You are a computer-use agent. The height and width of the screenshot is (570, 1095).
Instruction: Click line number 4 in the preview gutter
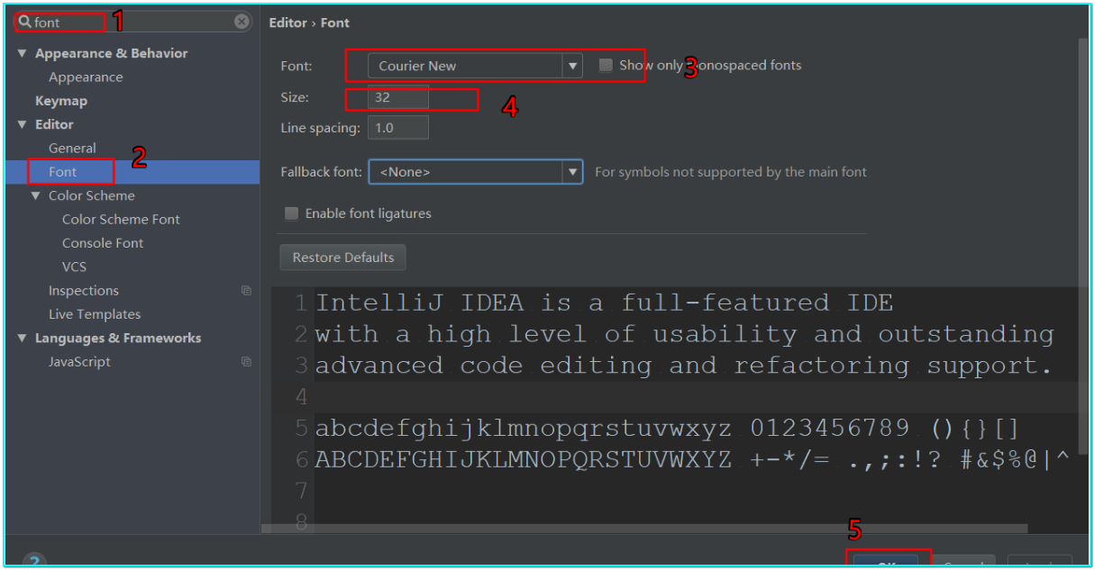point(301,397)
